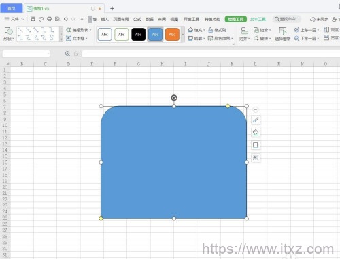Screen dimensions: 340x259
Task: Open the Fill (填充) dropdown
Action: [x=197, y=30]
